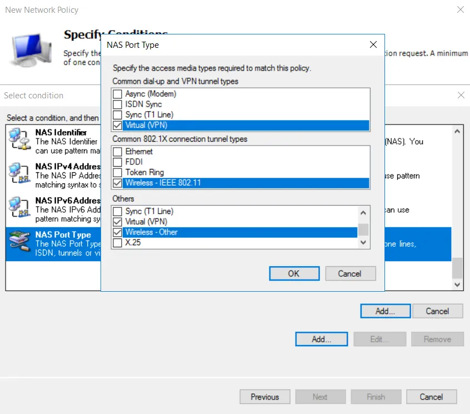This screenshot has height=414, width=470.
Task: Check X.25 in the Others list
Action: (x=117, y=242)
